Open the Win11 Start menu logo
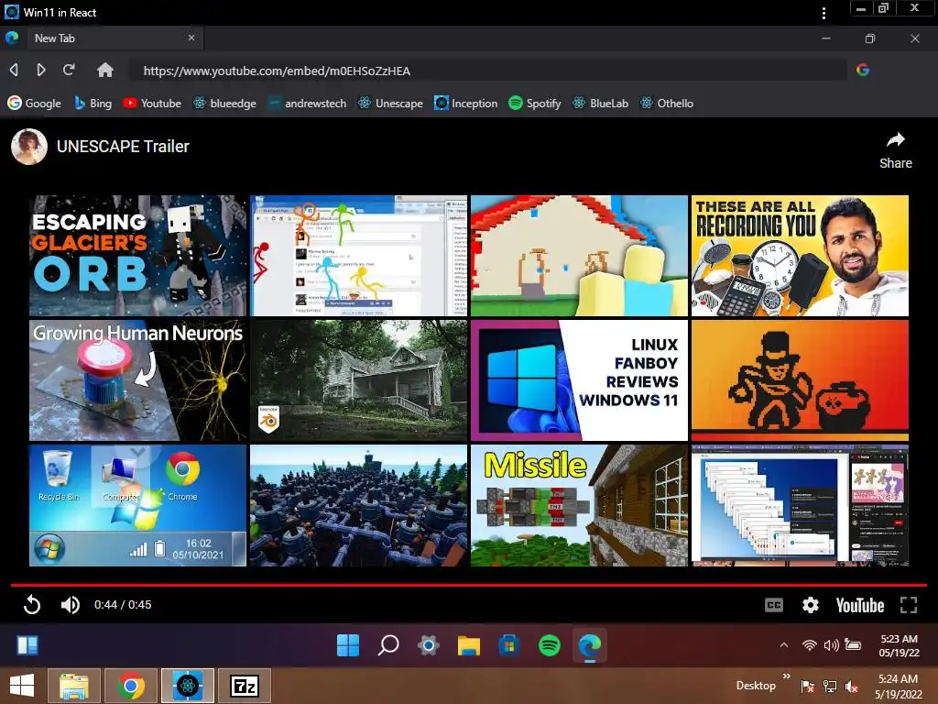The height and width of the screenshot is (704, 938). [348, 645]
